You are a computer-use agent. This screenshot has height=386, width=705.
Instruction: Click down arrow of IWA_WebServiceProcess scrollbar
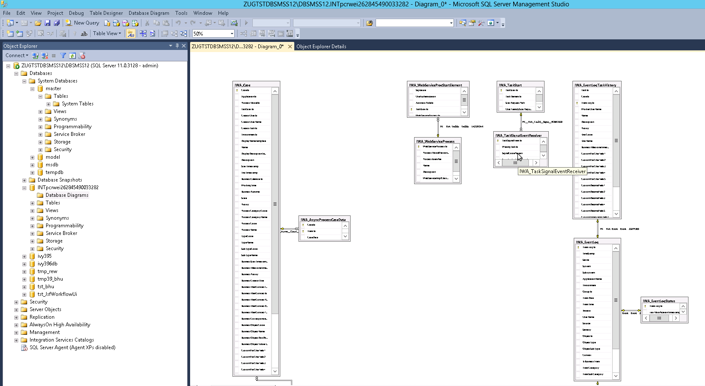tap(456, 179)
